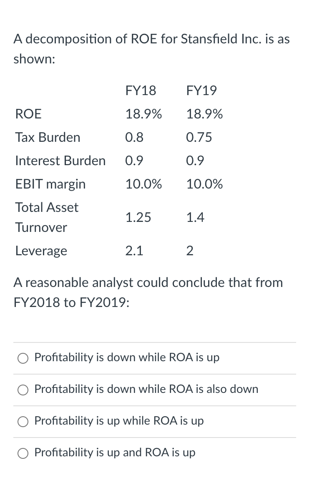Click the EBIT margin row label
The width and height of the screenshot is (312, 483).
[50, 184]
